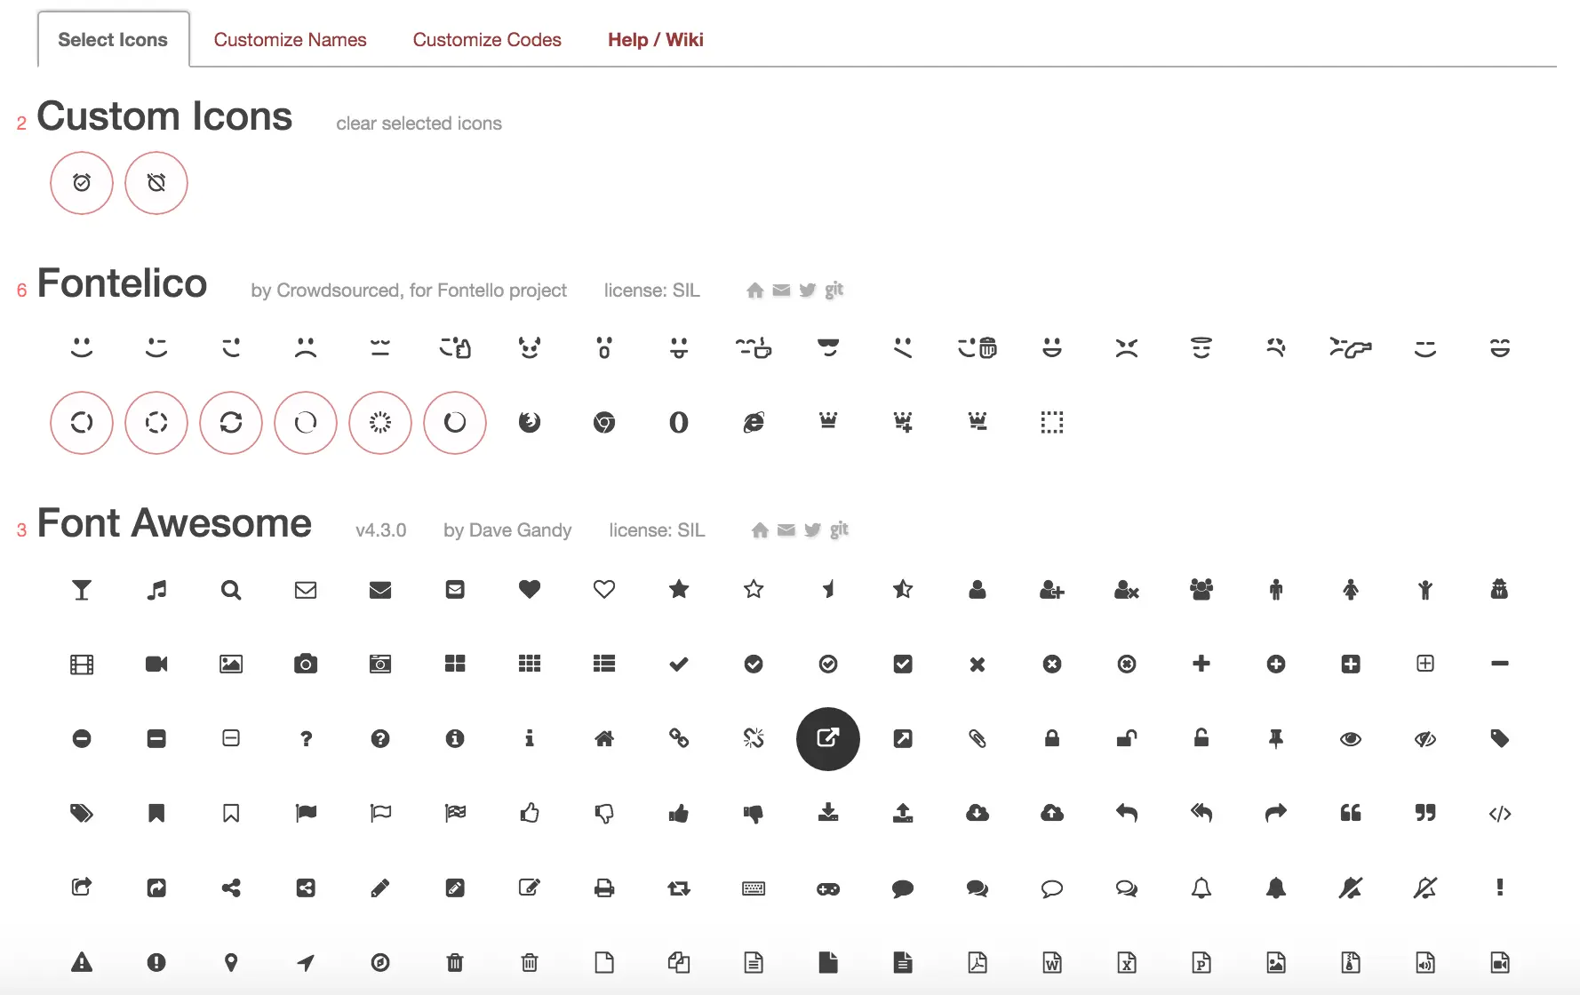
Task: Select the map location pin icon
Action: click(231, 963)
